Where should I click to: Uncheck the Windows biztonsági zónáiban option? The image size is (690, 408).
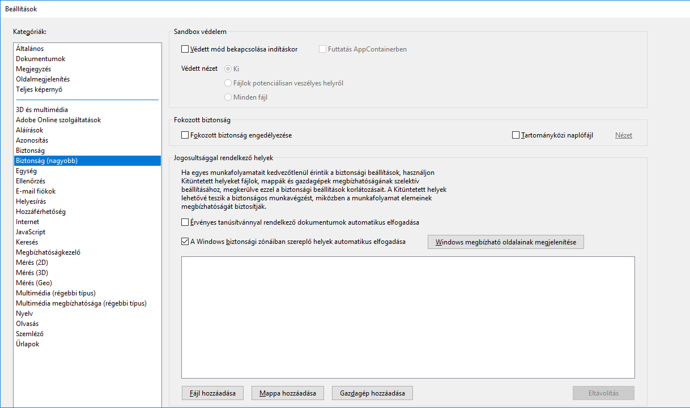pos(185,242)
